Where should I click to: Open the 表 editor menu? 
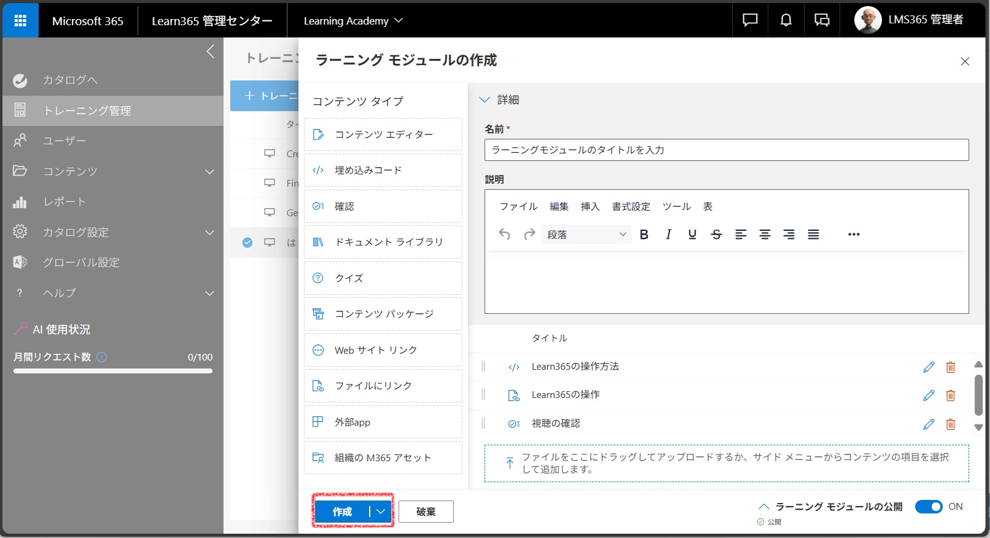[x=707, y=206]
